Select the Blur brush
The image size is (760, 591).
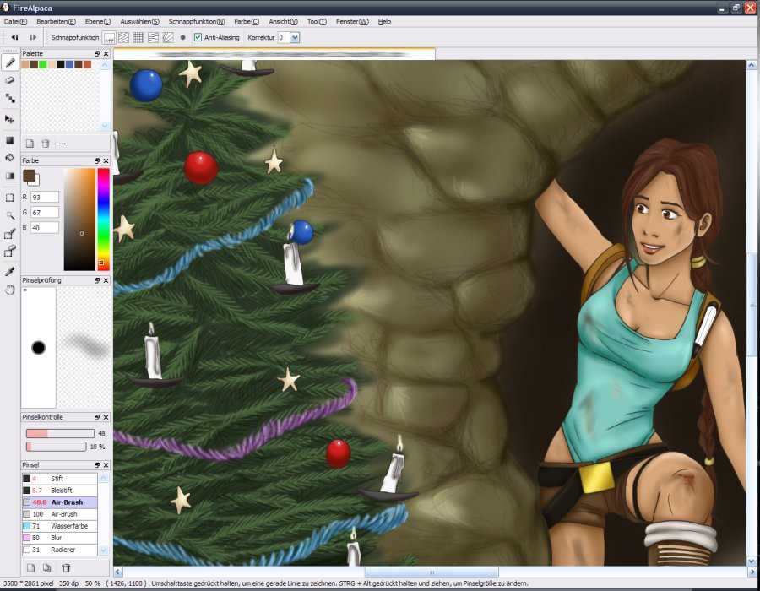point(60,538)
